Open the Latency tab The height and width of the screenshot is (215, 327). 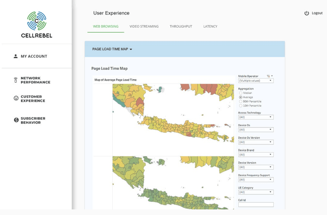(210, 27)
